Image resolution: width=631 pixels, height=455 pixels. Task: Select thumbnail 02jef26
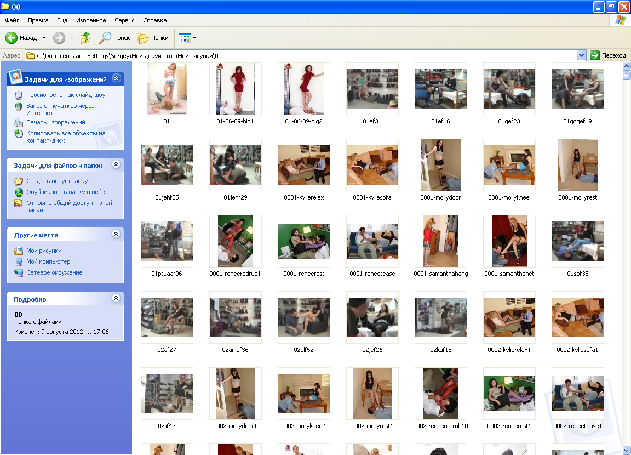tap(372, 317)
